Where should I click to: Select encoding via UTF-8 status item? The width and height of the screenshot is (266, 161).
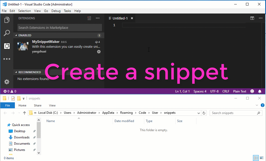point(214,91)
